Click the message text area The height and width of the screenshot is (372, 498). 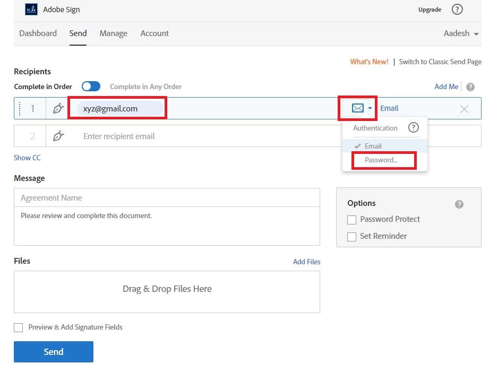tap(167, 226)
